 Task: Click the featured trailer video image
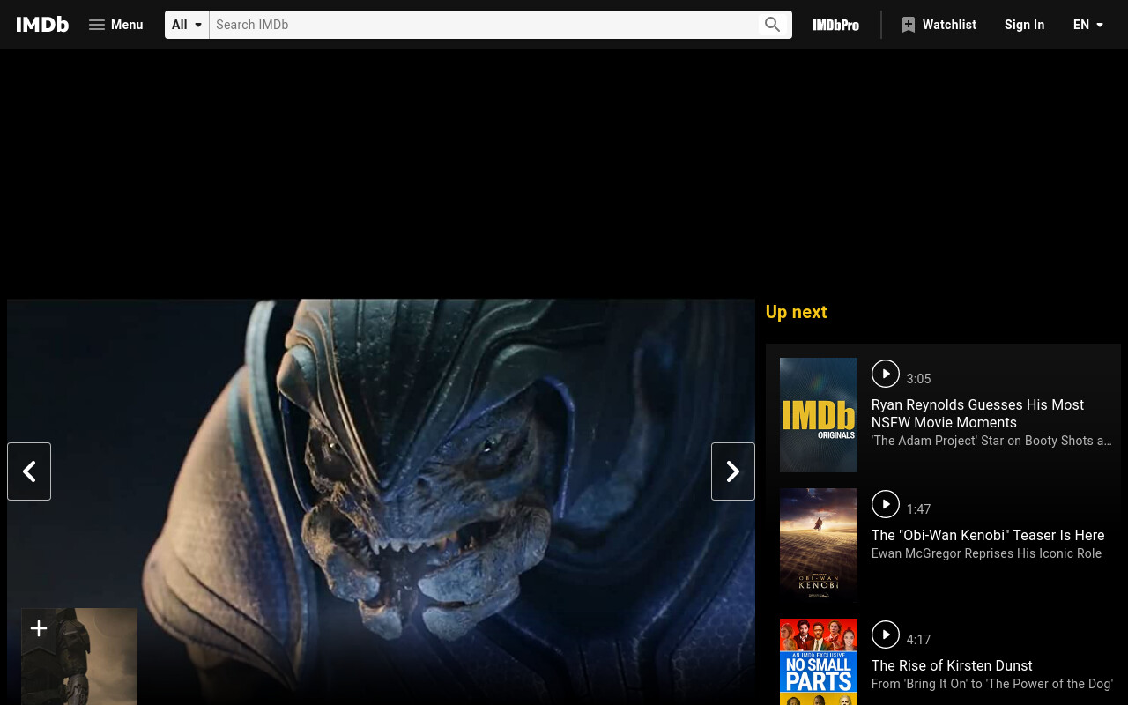[x=381, y=501]
